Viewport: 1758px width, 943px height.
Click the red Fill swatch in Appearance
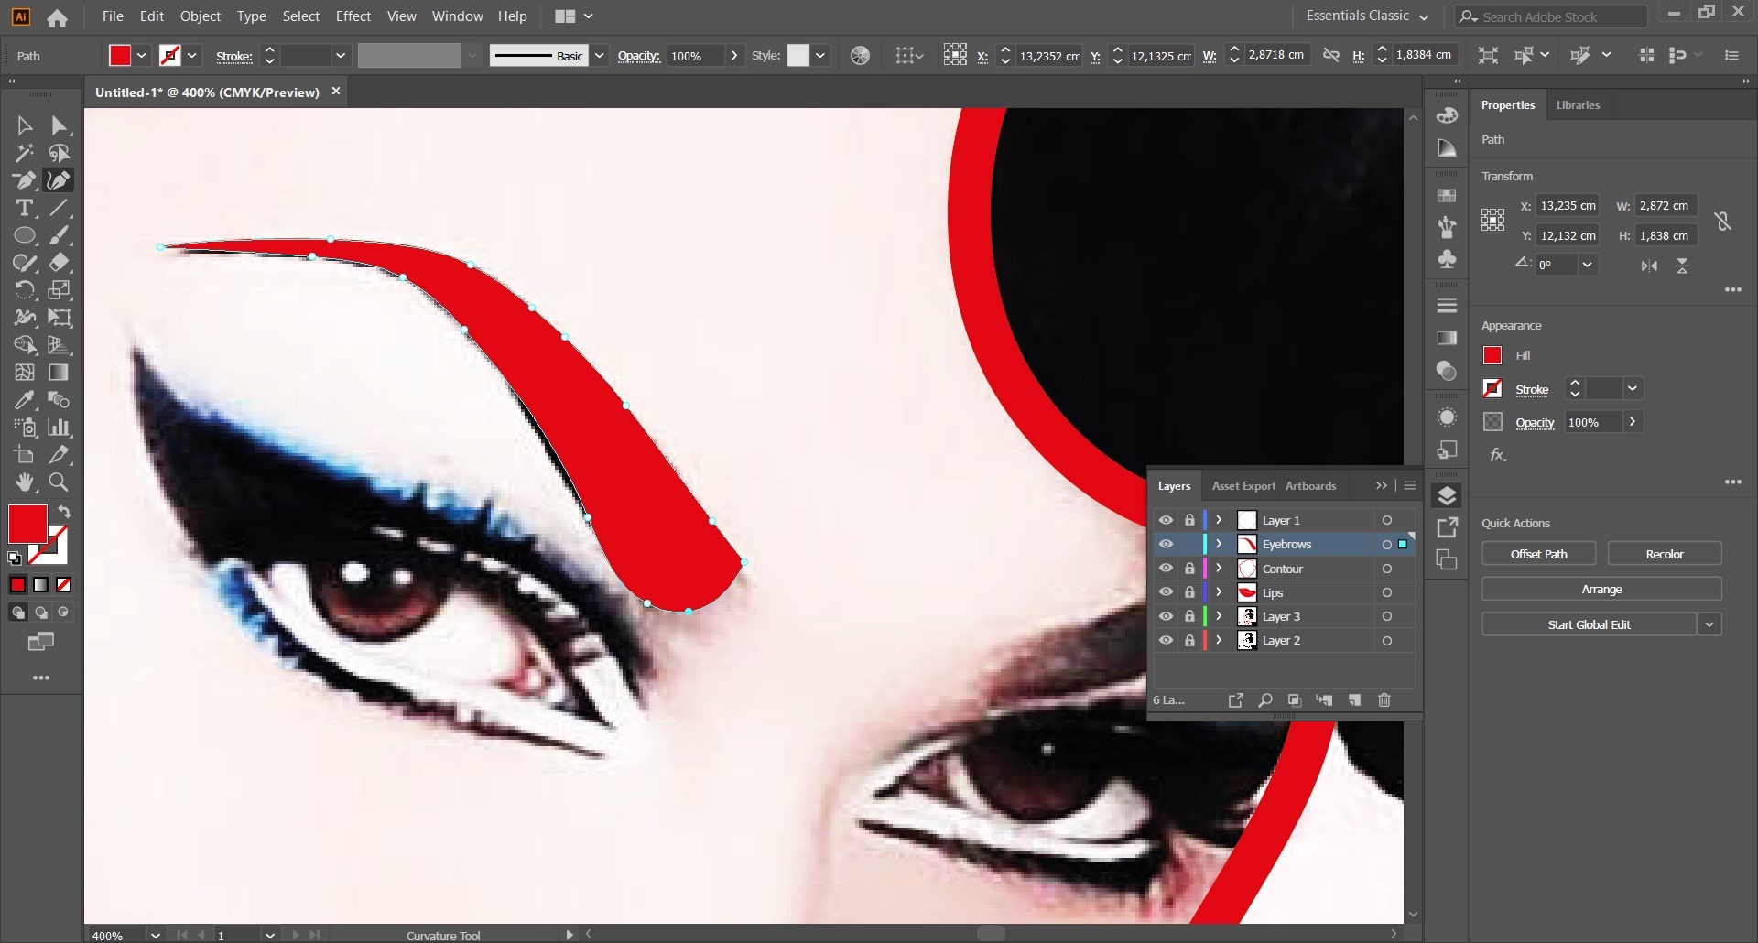coord(1492,355)
